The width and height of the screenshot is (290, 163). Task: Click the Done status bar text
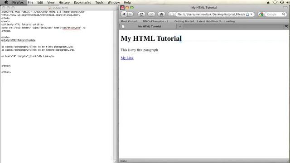[124, 161]
